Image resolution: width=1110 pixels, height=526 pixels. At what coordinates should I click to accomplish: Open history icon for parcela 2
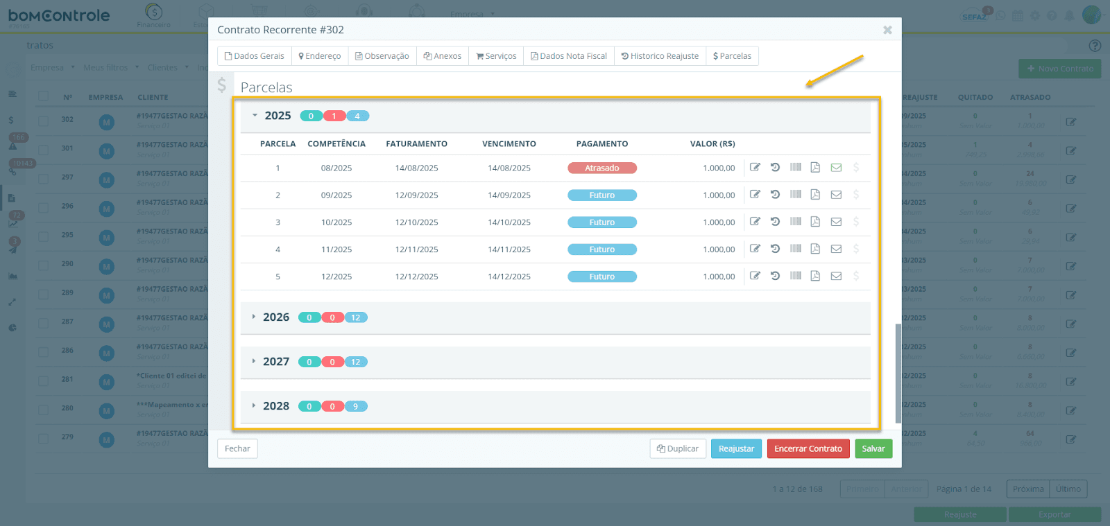775,194
